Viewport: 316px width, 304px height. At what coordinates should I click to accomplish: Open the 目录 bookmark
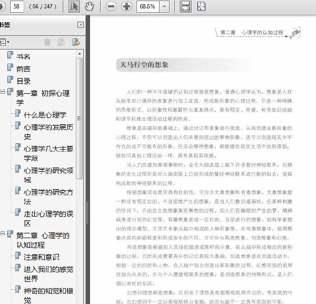[24, 81]
